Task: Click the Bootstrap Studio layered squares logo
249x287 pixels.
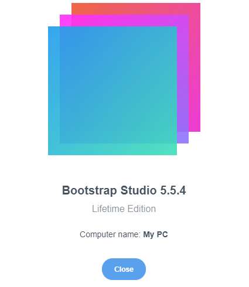Action: (124, 79)
